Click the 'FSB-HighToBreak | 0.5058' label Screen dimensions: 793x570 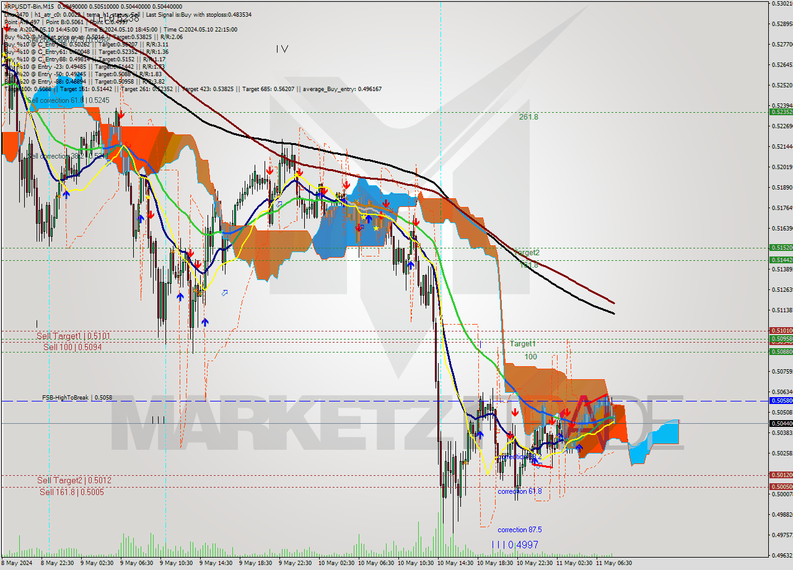77,397
